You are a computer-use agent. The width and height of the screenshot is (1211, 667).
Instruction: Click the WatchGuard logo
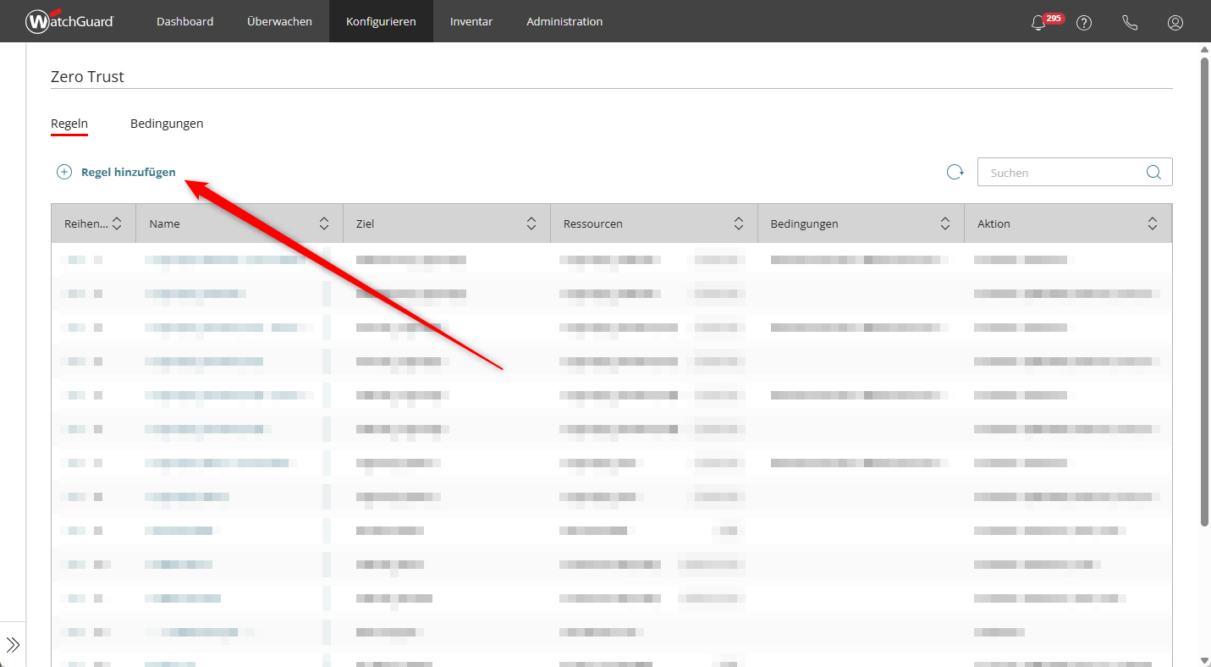tap(69, 21)
